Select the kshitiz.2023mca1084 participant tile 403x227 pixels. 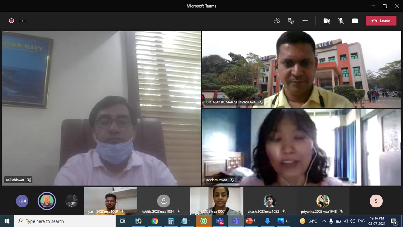(x=163, y=201)
